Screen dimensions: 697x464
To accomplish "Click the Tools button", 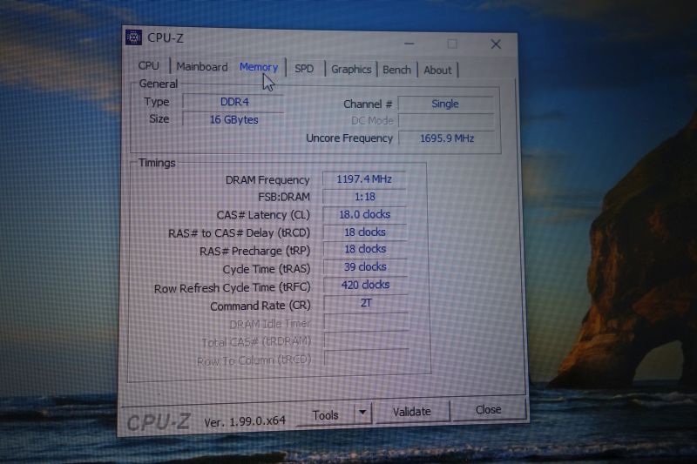I will (x=325, y=414).
